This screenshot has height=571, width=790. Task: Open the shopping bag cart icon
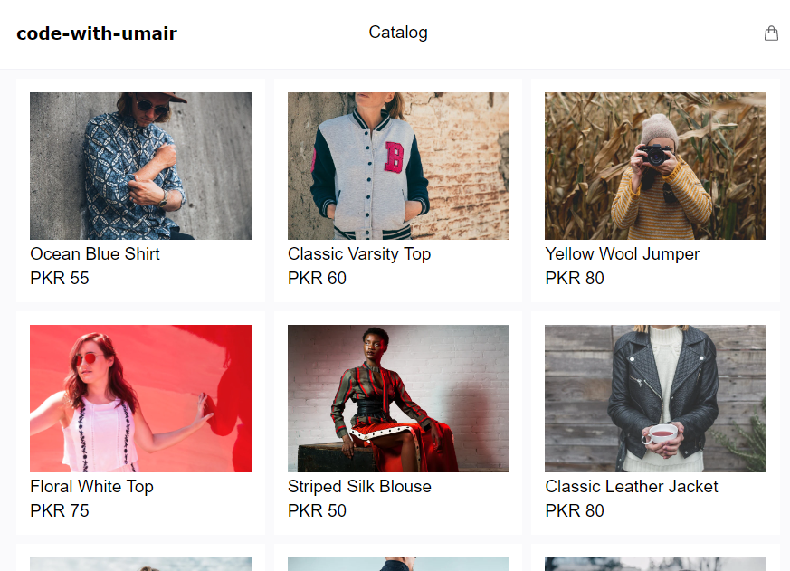click(x=771, y=33)
